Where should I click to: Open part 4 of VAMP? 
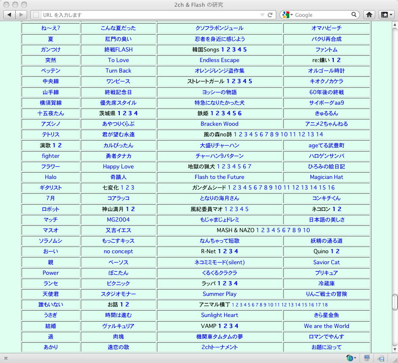click(236, 326)
